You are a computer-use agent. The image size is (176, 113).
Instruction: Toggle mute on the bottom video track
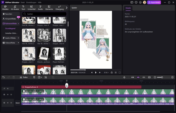(x=11, y=103)
